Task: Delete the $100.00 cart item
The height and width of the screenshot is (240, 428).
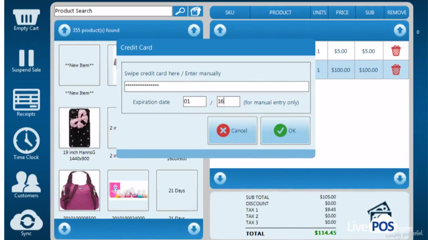Action: 396,70
